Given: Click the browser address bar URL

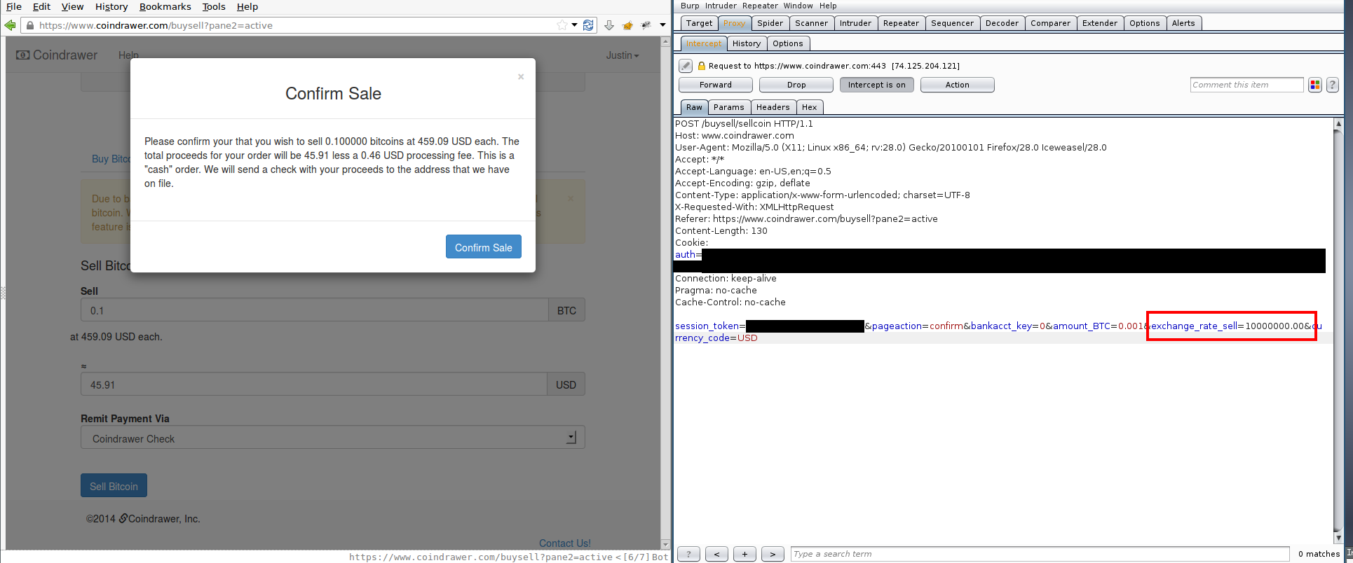Looking at the screenshot, I should coord(156,25).
